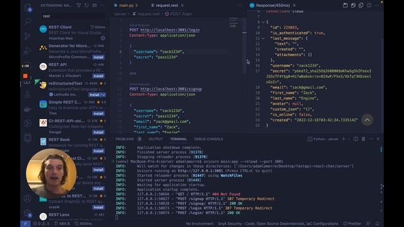Open the OUTPUT panel tab

(x=156, y=139)
